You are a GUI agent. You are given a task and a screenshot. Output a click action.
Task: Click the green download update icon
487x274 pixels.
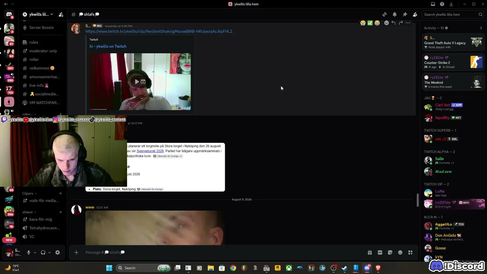point(451,4)
